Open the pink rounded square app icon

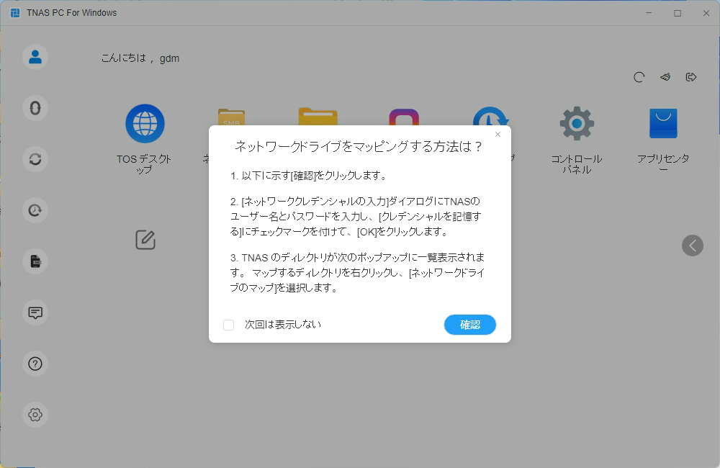click(x=404, y=117)
